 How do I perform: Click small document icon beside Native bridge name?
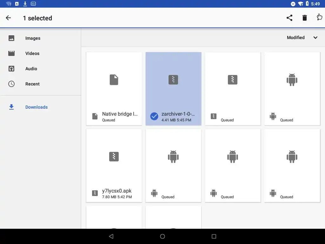[95, 116]
